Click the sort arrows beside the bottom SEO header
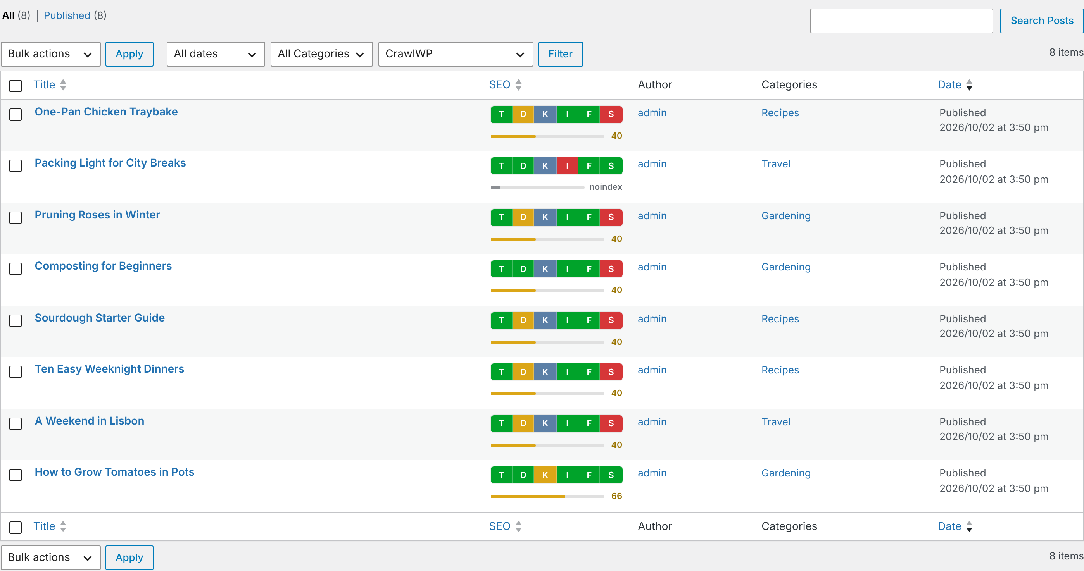Screen dimensions: 1084x571 (x=518, y=526)
